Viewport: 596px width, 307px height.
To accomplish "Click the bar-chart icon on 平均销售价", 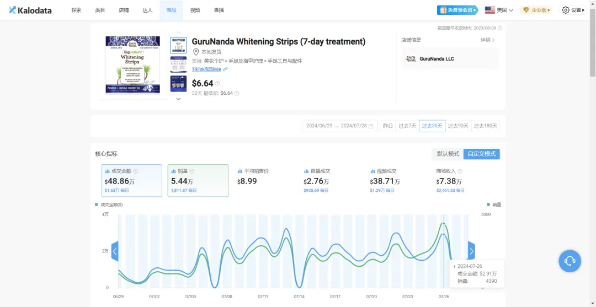I will click(x=240, y=171).
